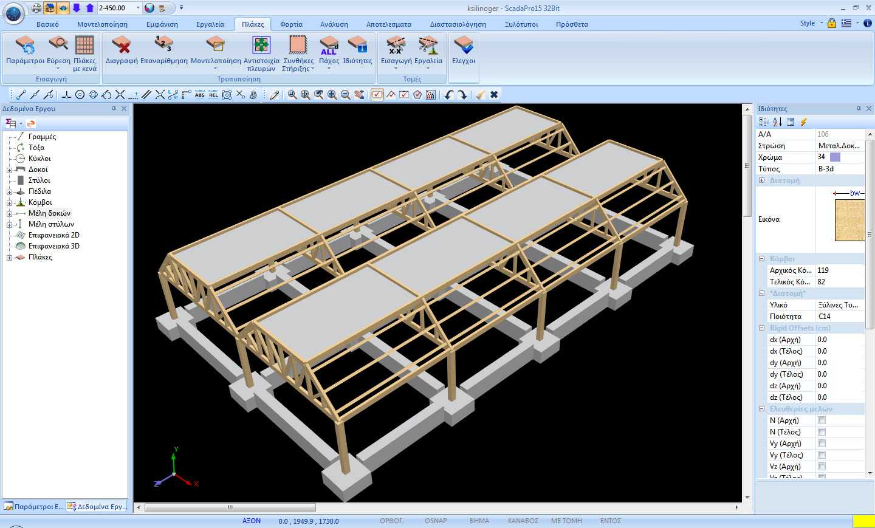Expand the Πλάκες tree node
This screenshot has height=528, width=875.
coord(9,258)
